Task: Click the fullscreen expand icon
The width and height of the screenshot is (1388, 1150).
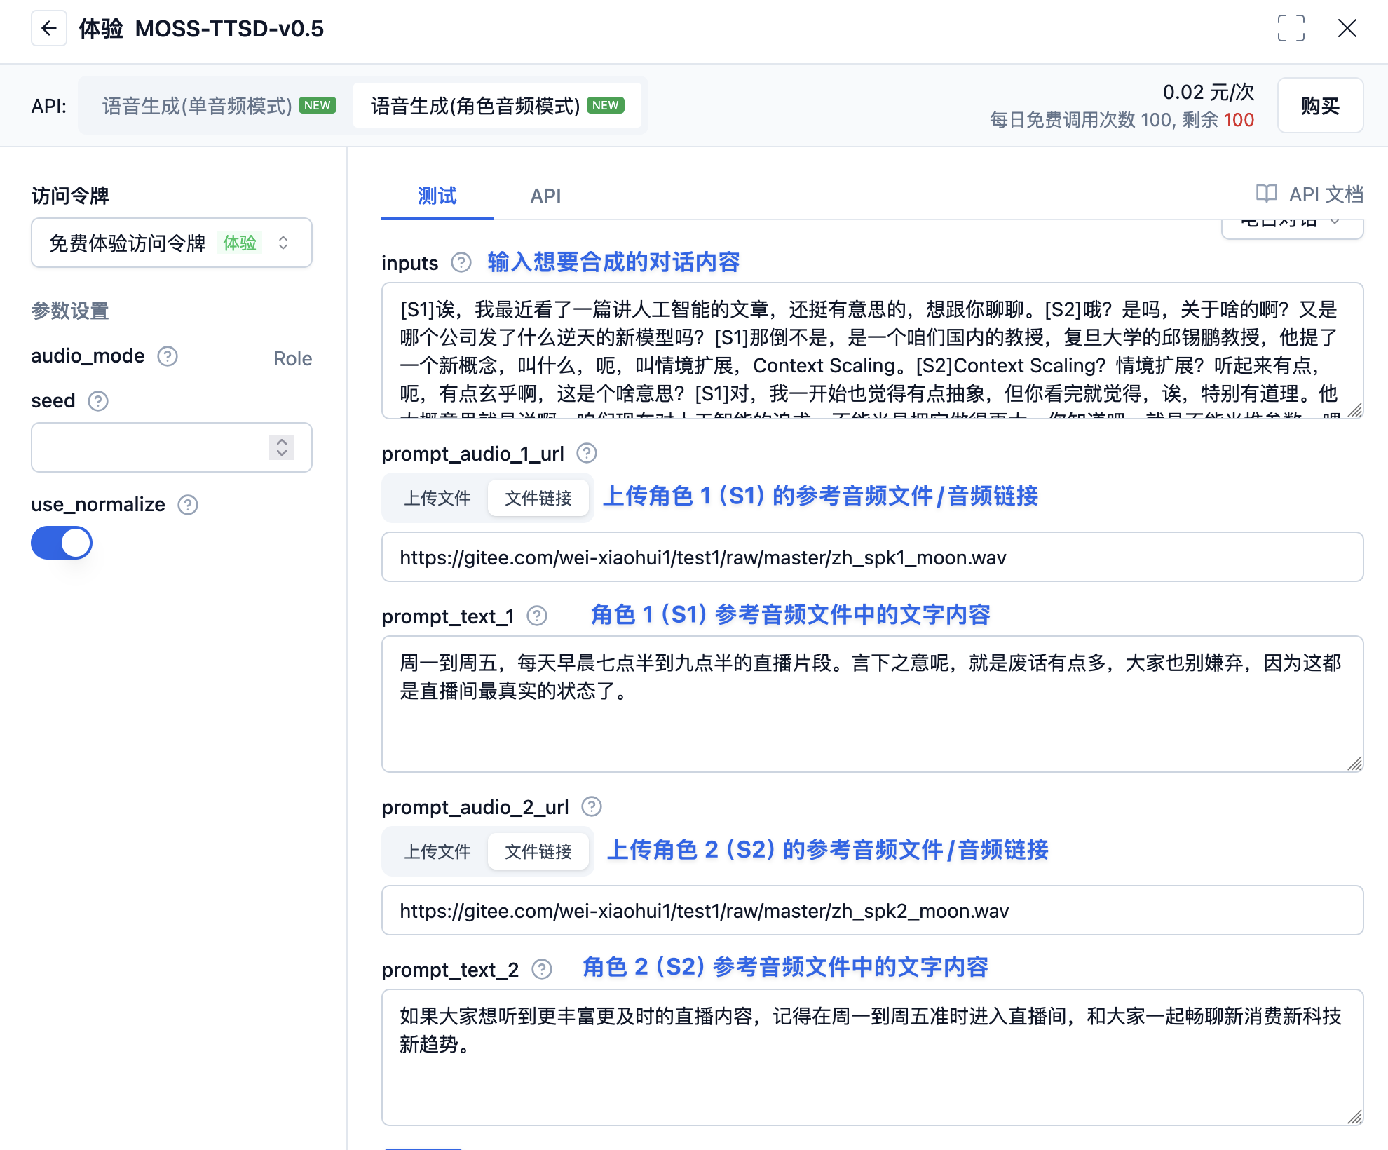Action: coord(1292,29)
